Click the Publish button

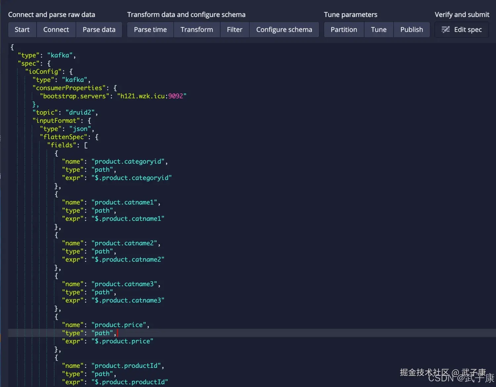pos(411,29)
